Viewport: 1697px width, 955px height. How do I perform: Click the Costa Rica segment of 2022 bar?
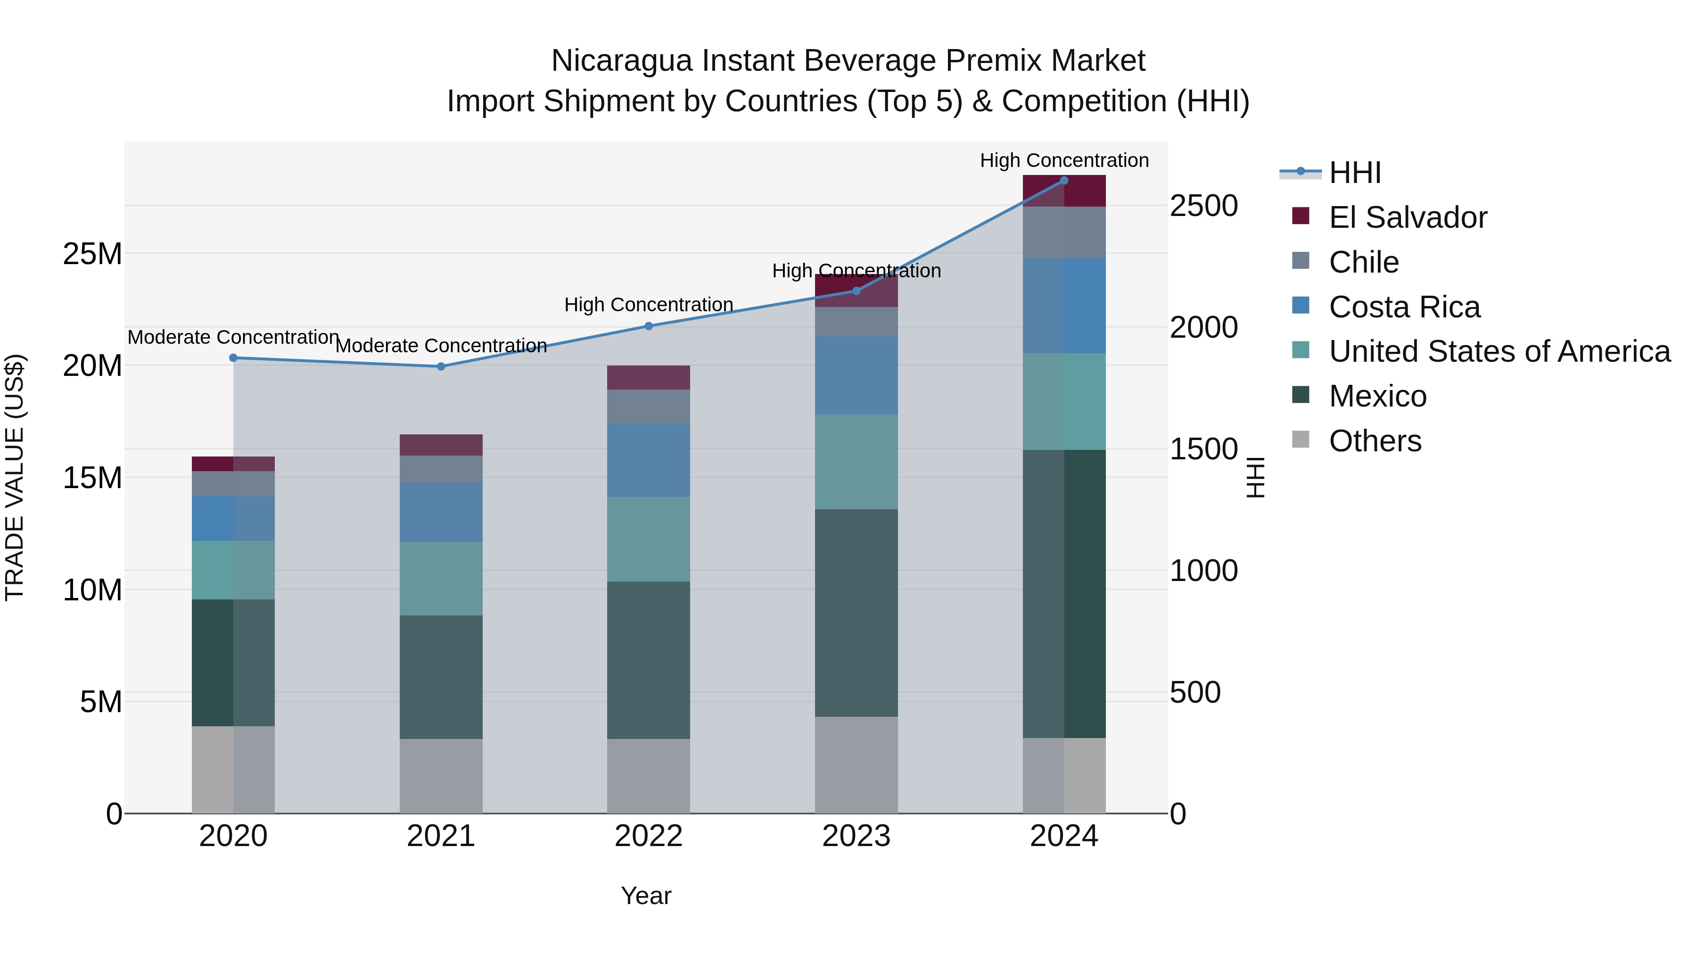click(x=649, y=460)
